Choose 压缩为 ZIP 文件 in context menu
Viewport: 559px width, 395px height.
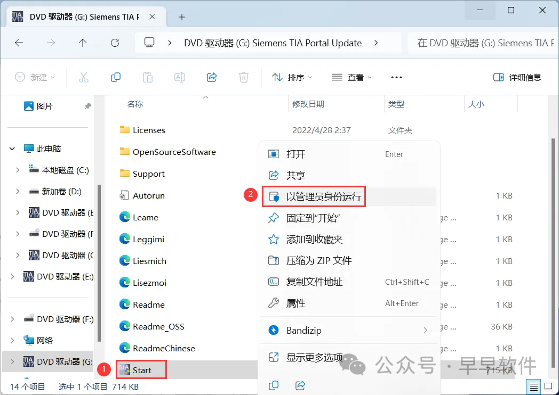(349, 260)
